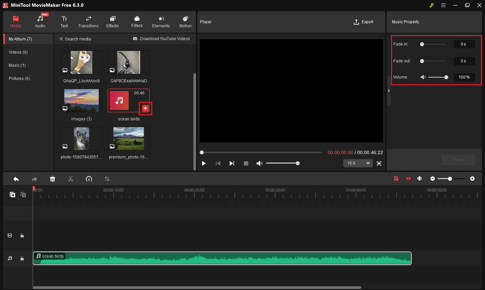Toggle the auto-split marker icon
The width and height of the screenshot is (485, 290).
(408, 178)
